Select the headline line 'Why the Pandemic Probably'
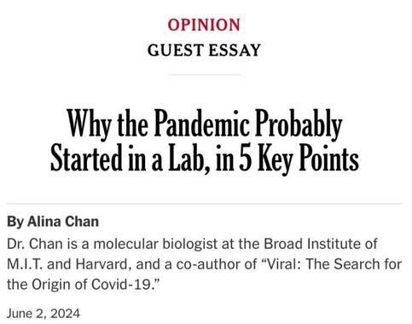The height and width of the screenshot is (324, 412). pyautogui.click(x=205, y=124)
